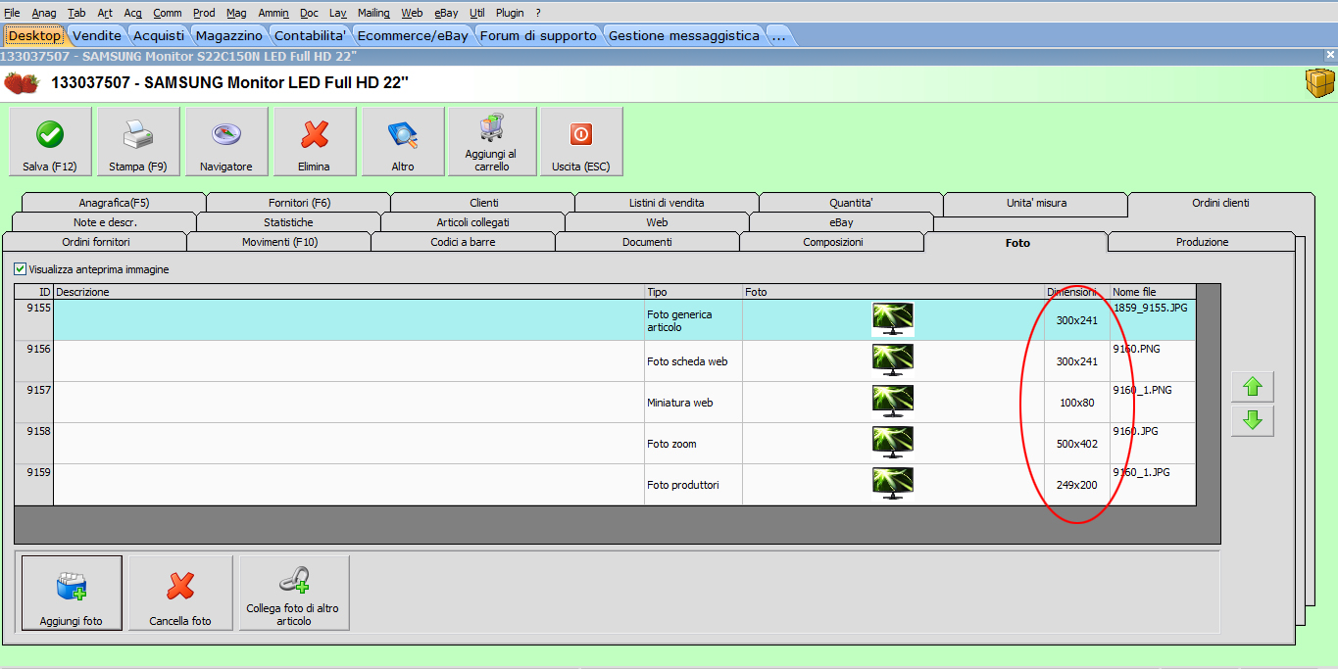1338x669 pixels.
Task: Sort photos by the Nome file column header
Action: (x=1153, y=292)
